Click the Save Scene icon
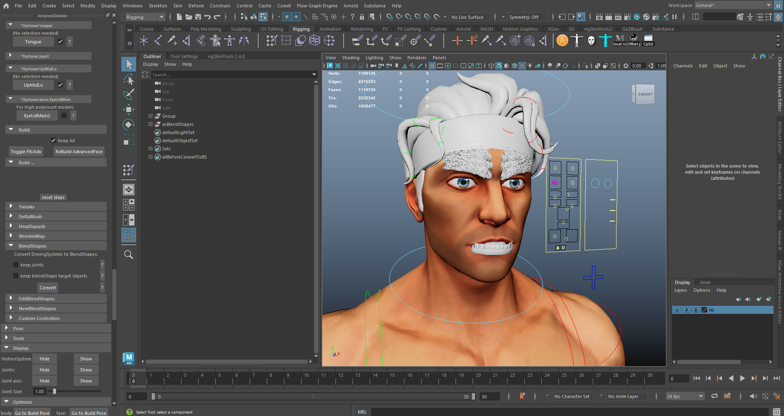784x416 pixels. click(198, 17)
